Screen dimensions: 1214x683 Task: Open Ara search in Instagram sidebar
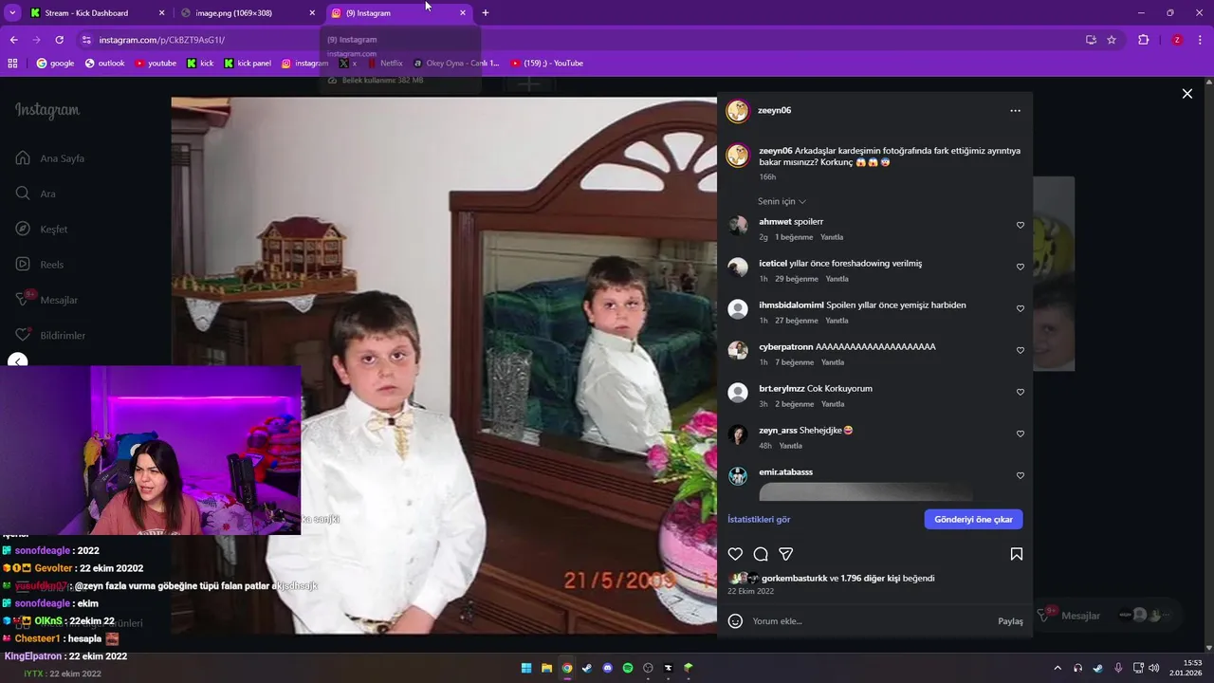tap(36, 194)
